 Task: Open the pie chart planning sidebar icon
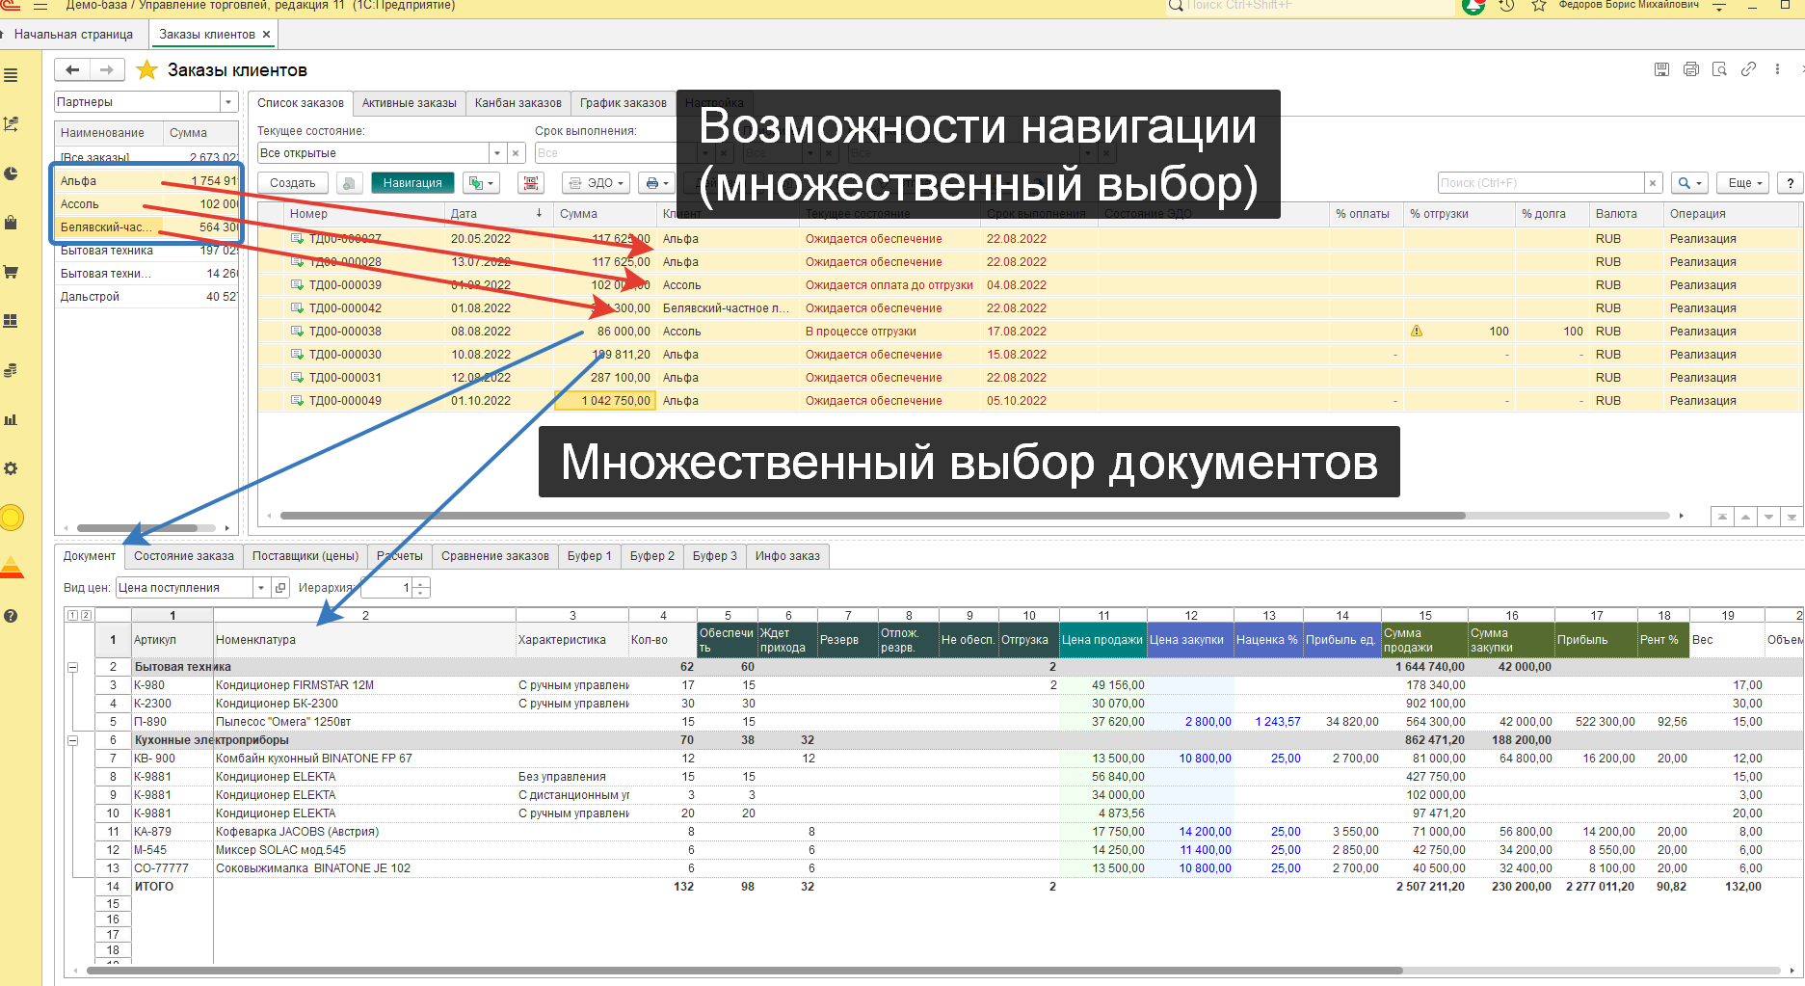tap(11, 173)
